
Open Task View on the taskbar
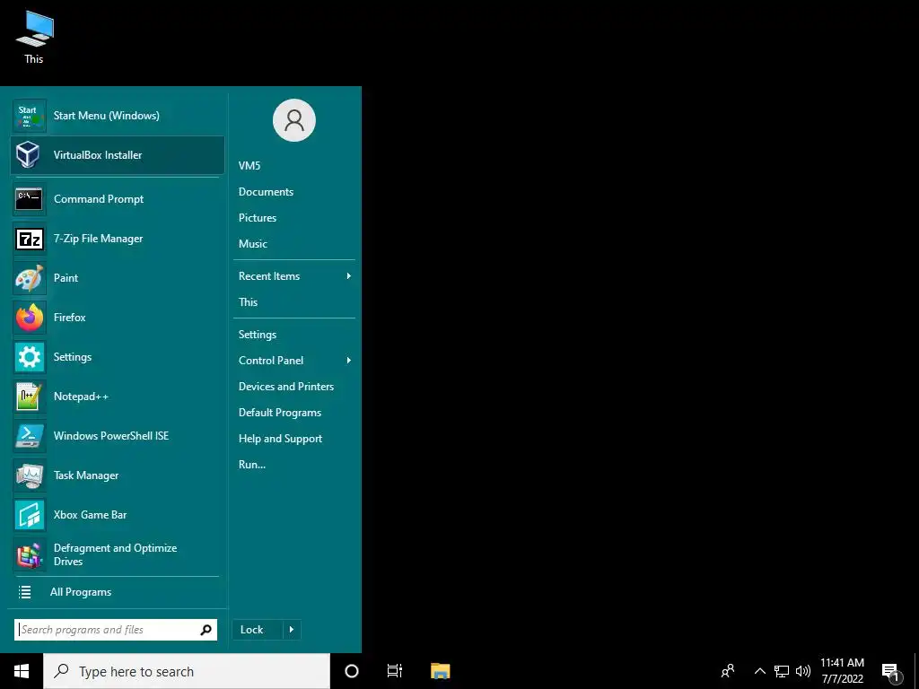click(x=395, y=671)
